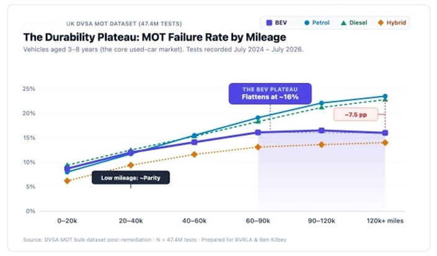
Task: Toggle the Diesel legend entry
Action: 354,23
